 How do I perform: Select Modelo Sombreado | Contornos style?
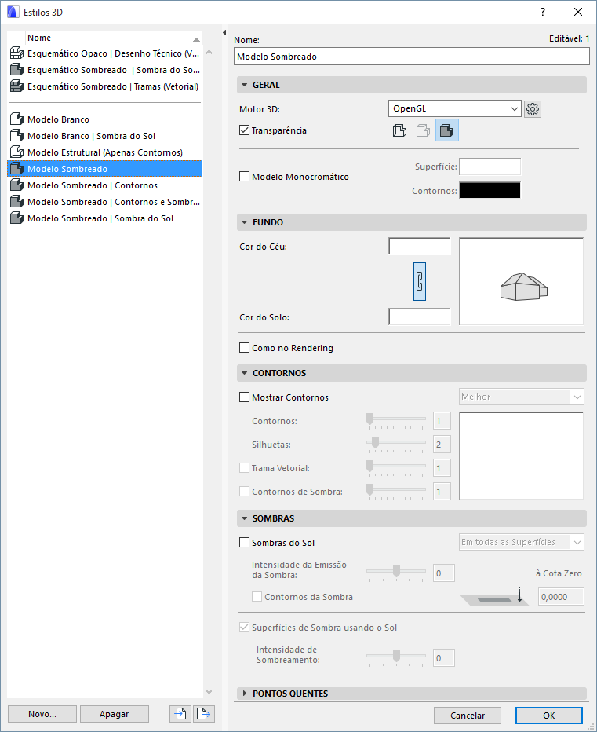(x=105, y=185)
